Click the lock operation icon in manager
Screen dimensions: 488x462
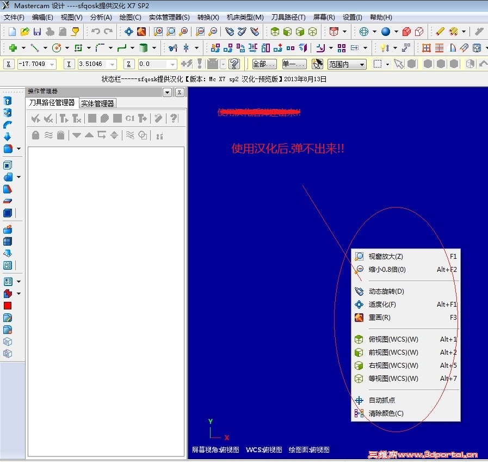point(35,135)
